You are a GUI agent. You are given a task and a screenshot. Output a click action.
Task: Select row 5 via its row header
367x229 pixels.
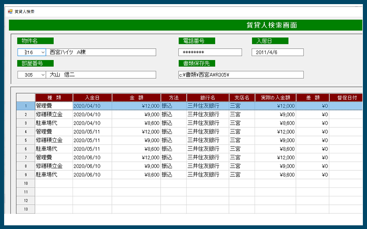[x=26, y=140]
